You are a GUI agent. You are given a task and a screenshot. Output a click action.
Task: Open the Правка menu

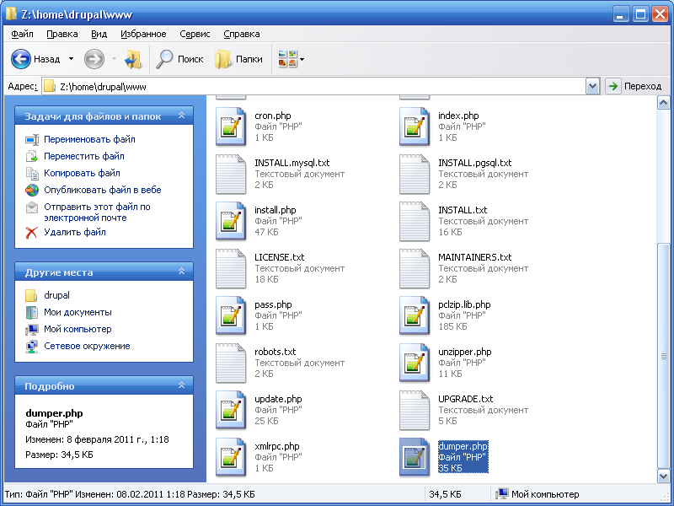tap(62, 34)
